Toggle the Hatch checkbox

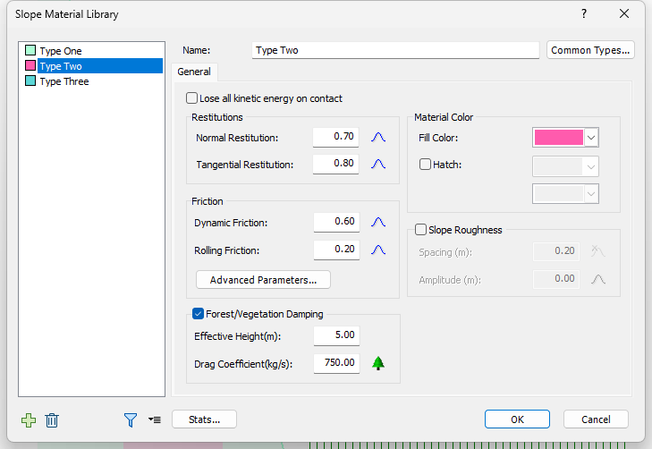[x=425, y=165]
